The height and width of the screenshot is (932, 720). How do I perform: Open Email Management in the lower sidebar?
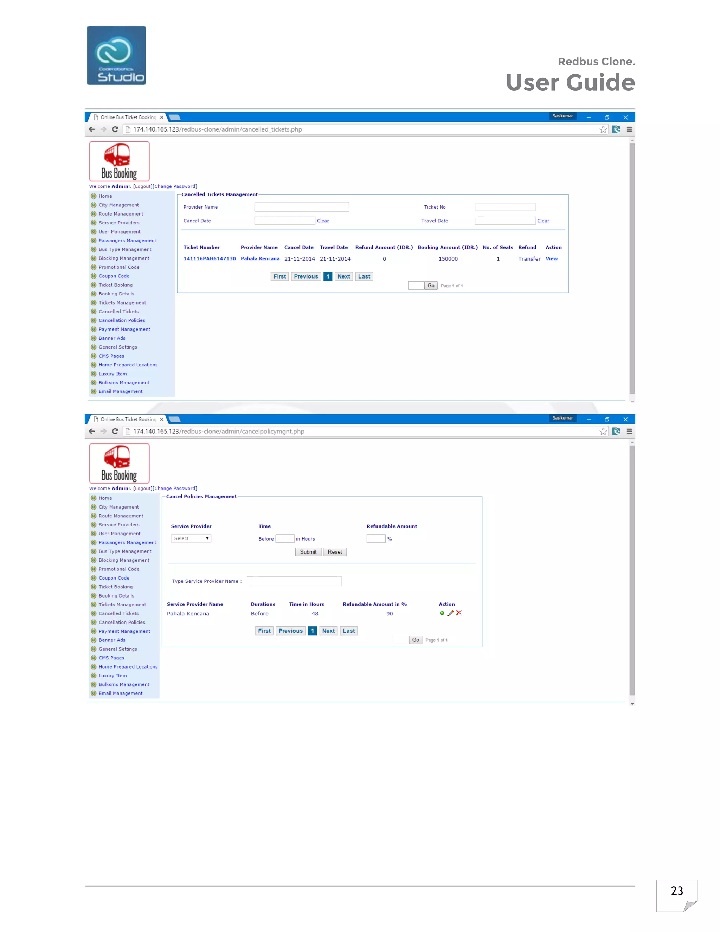tap(121, 694)
